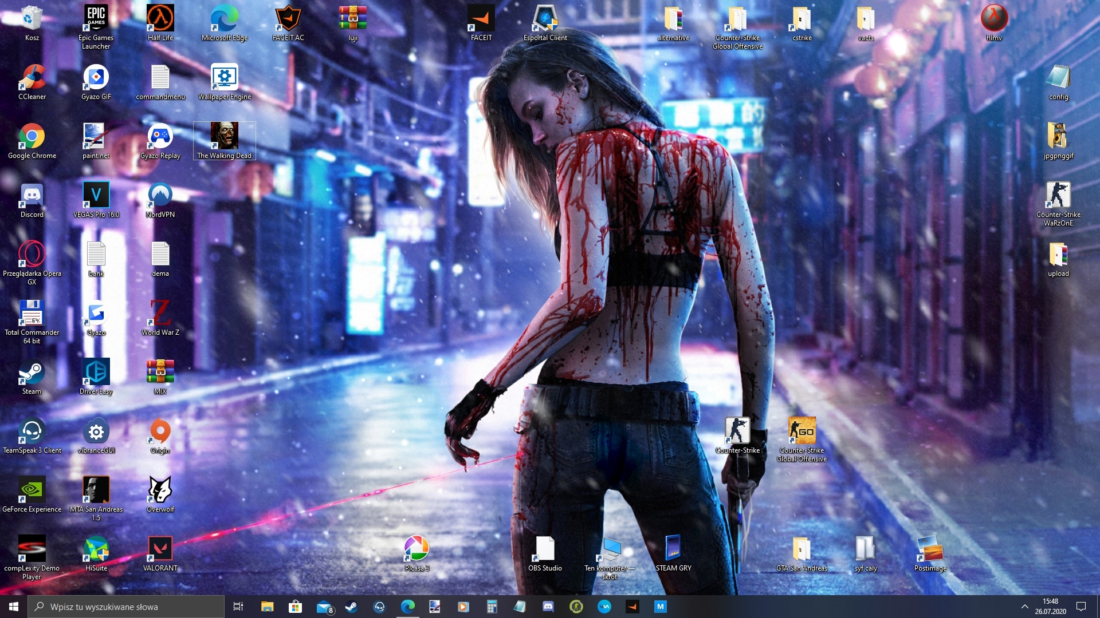The width and height of the screenshot is (1100, 618).
Task: Select the VEGAS Pro 16.0 icon
Action: [x=96, y=200]
